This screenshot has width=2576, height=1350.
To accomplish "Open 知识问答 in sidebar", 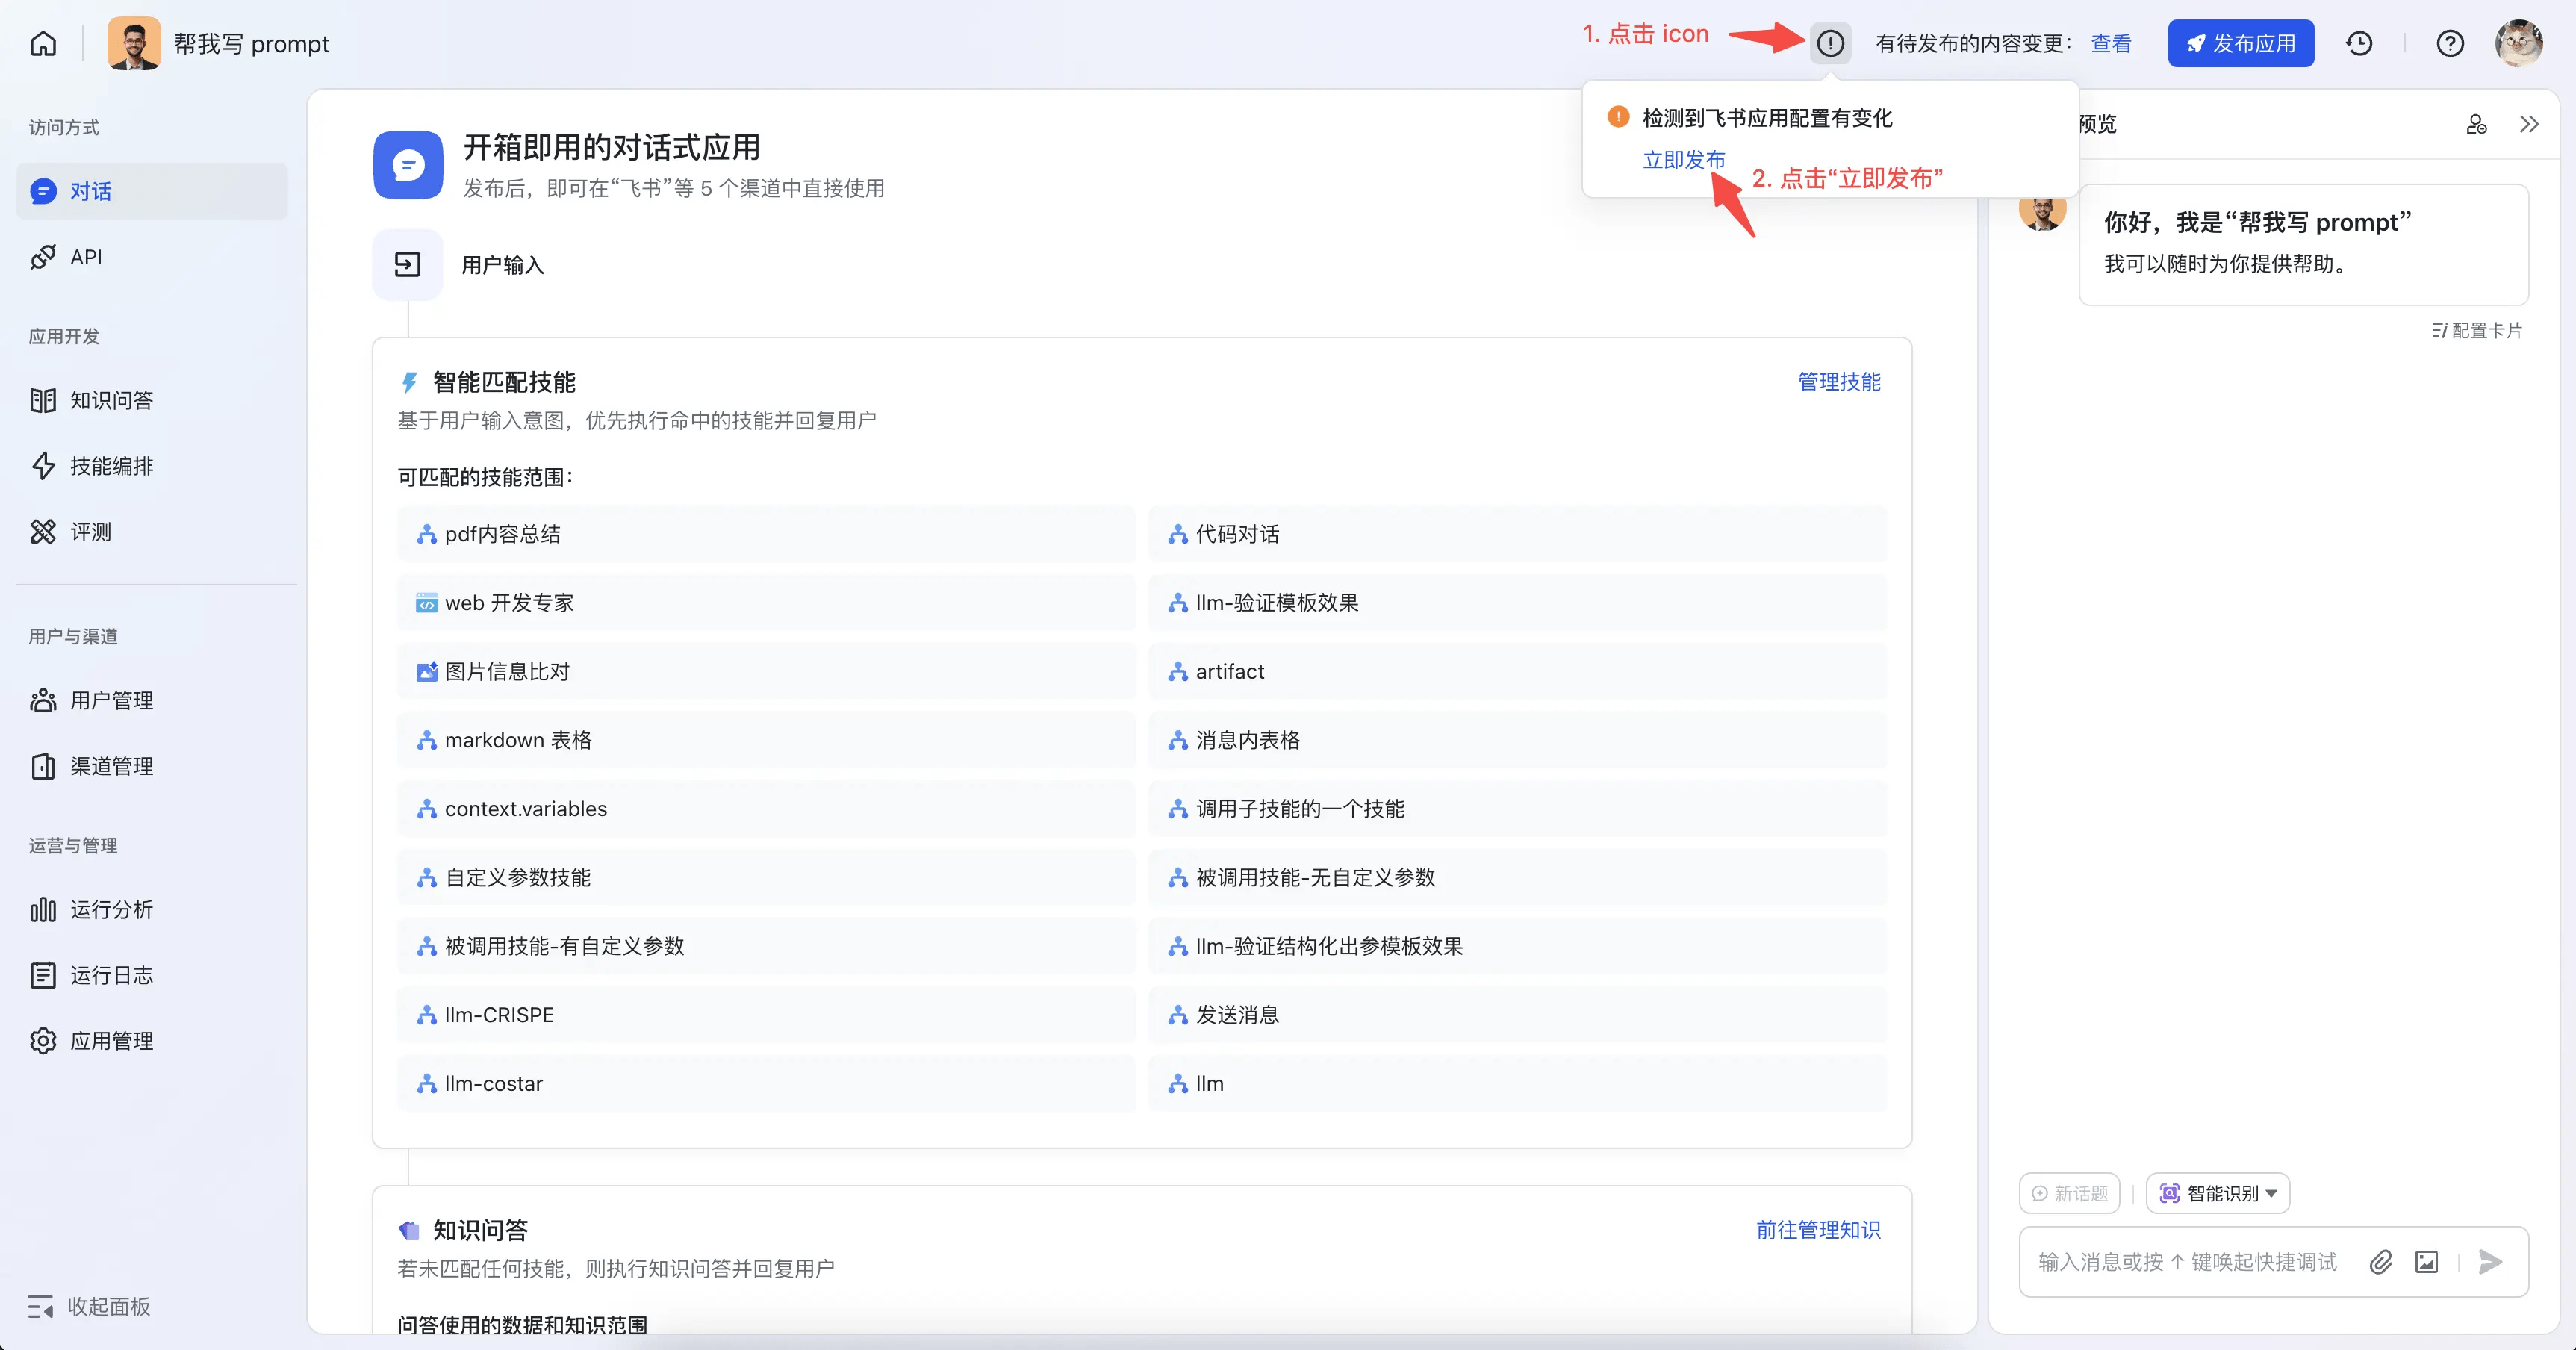I will coord(152,400).
